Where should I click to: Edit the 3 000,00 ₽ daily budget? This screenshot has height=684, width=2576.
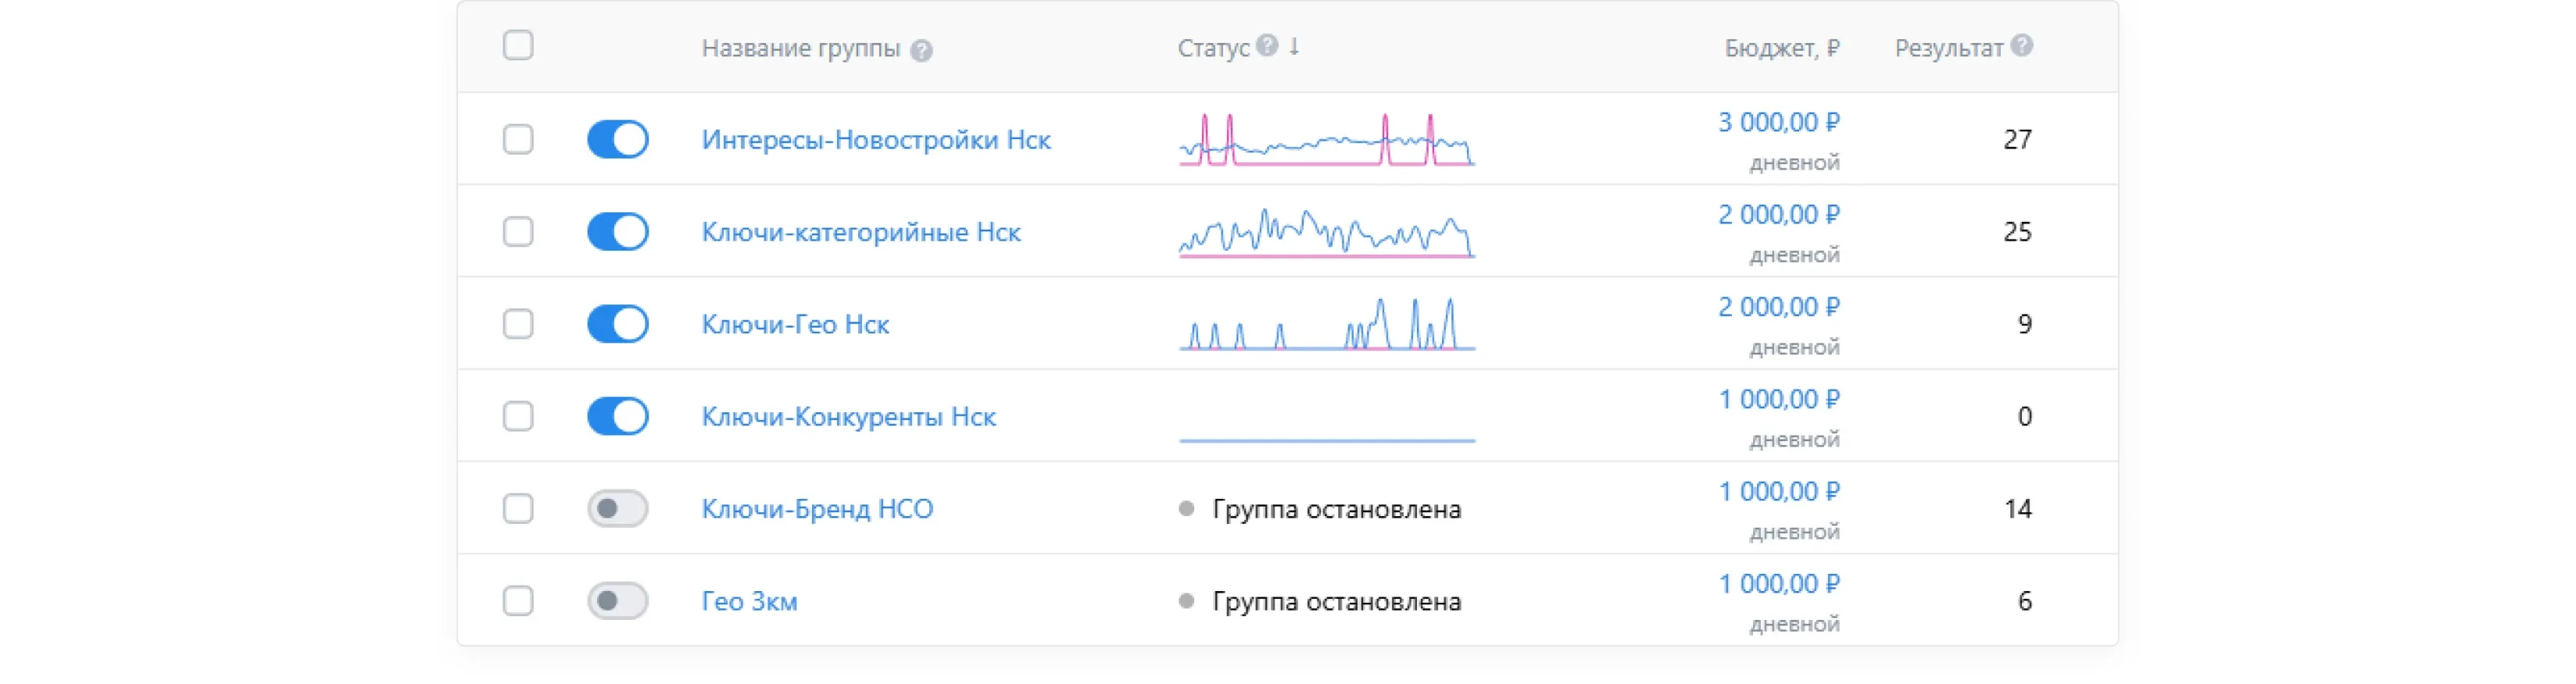pyautogui.click(x=1778, y=123)
